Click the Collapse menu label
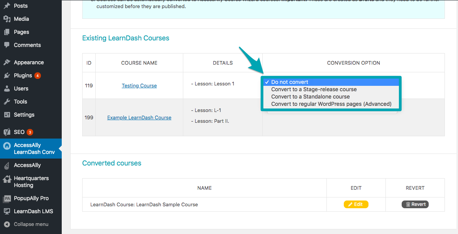Screen dimensions: 458x234 (x=31, y=224)
